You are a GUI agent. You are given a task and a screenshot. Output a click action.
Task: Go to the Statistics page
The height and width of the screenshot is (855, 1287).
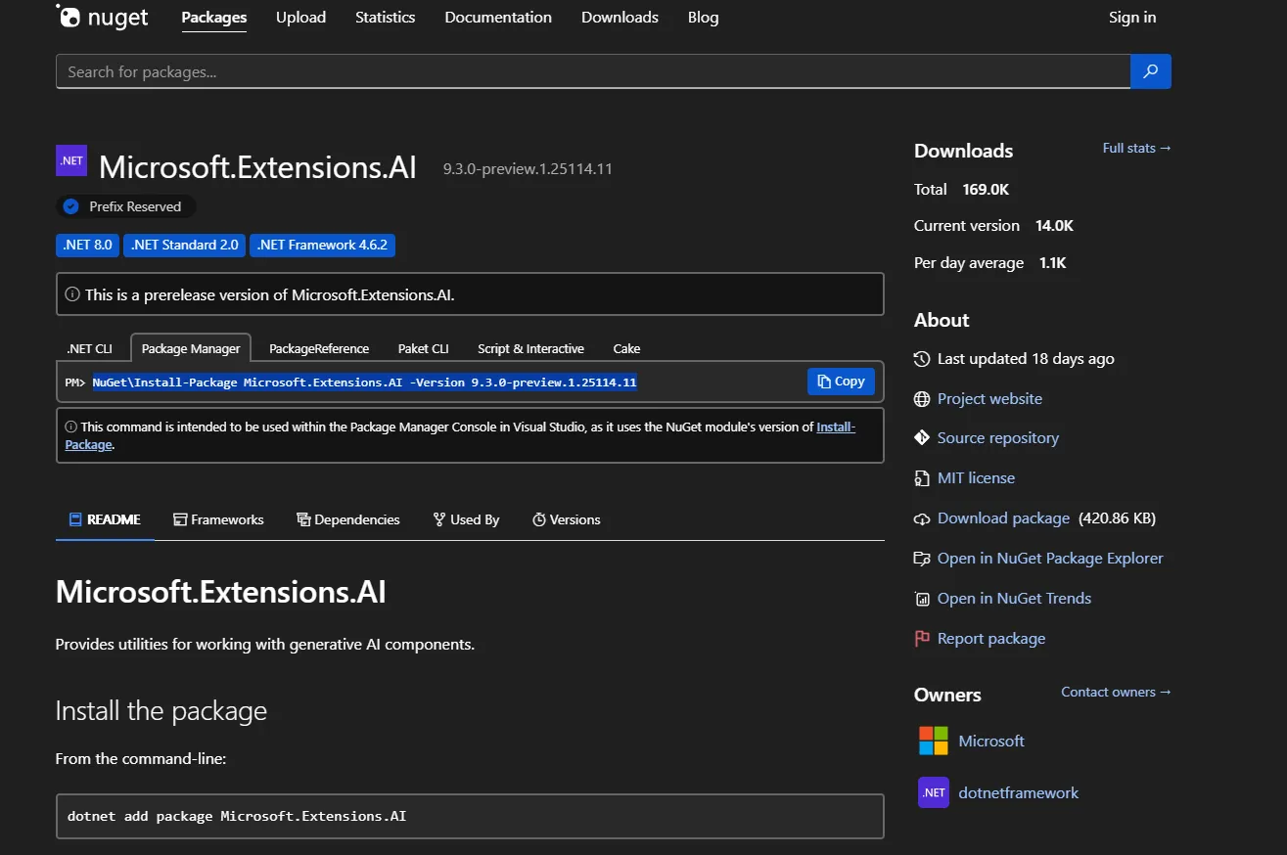(x=386, y=18)
